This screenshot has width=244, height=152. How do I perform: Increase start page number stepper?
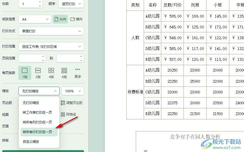[43, 56]
